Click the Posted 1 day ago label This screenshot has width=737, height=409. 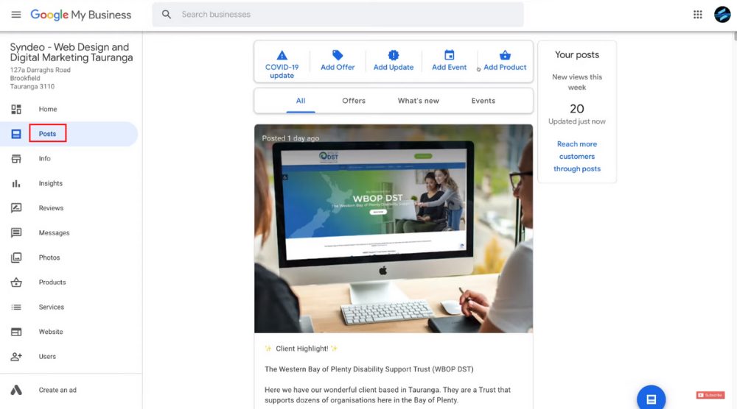pyautogui.click(x=290, y=138)
